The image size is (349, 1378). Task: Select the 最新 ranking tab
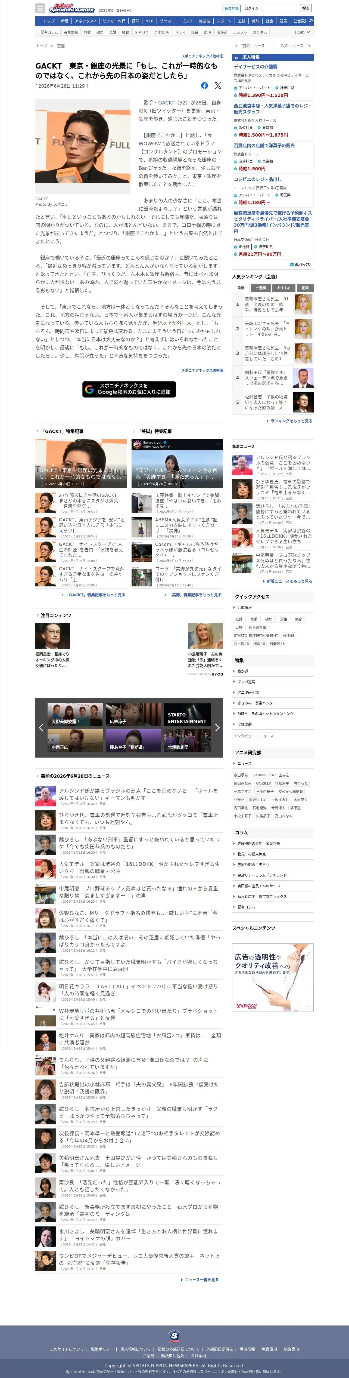[241, 288]
